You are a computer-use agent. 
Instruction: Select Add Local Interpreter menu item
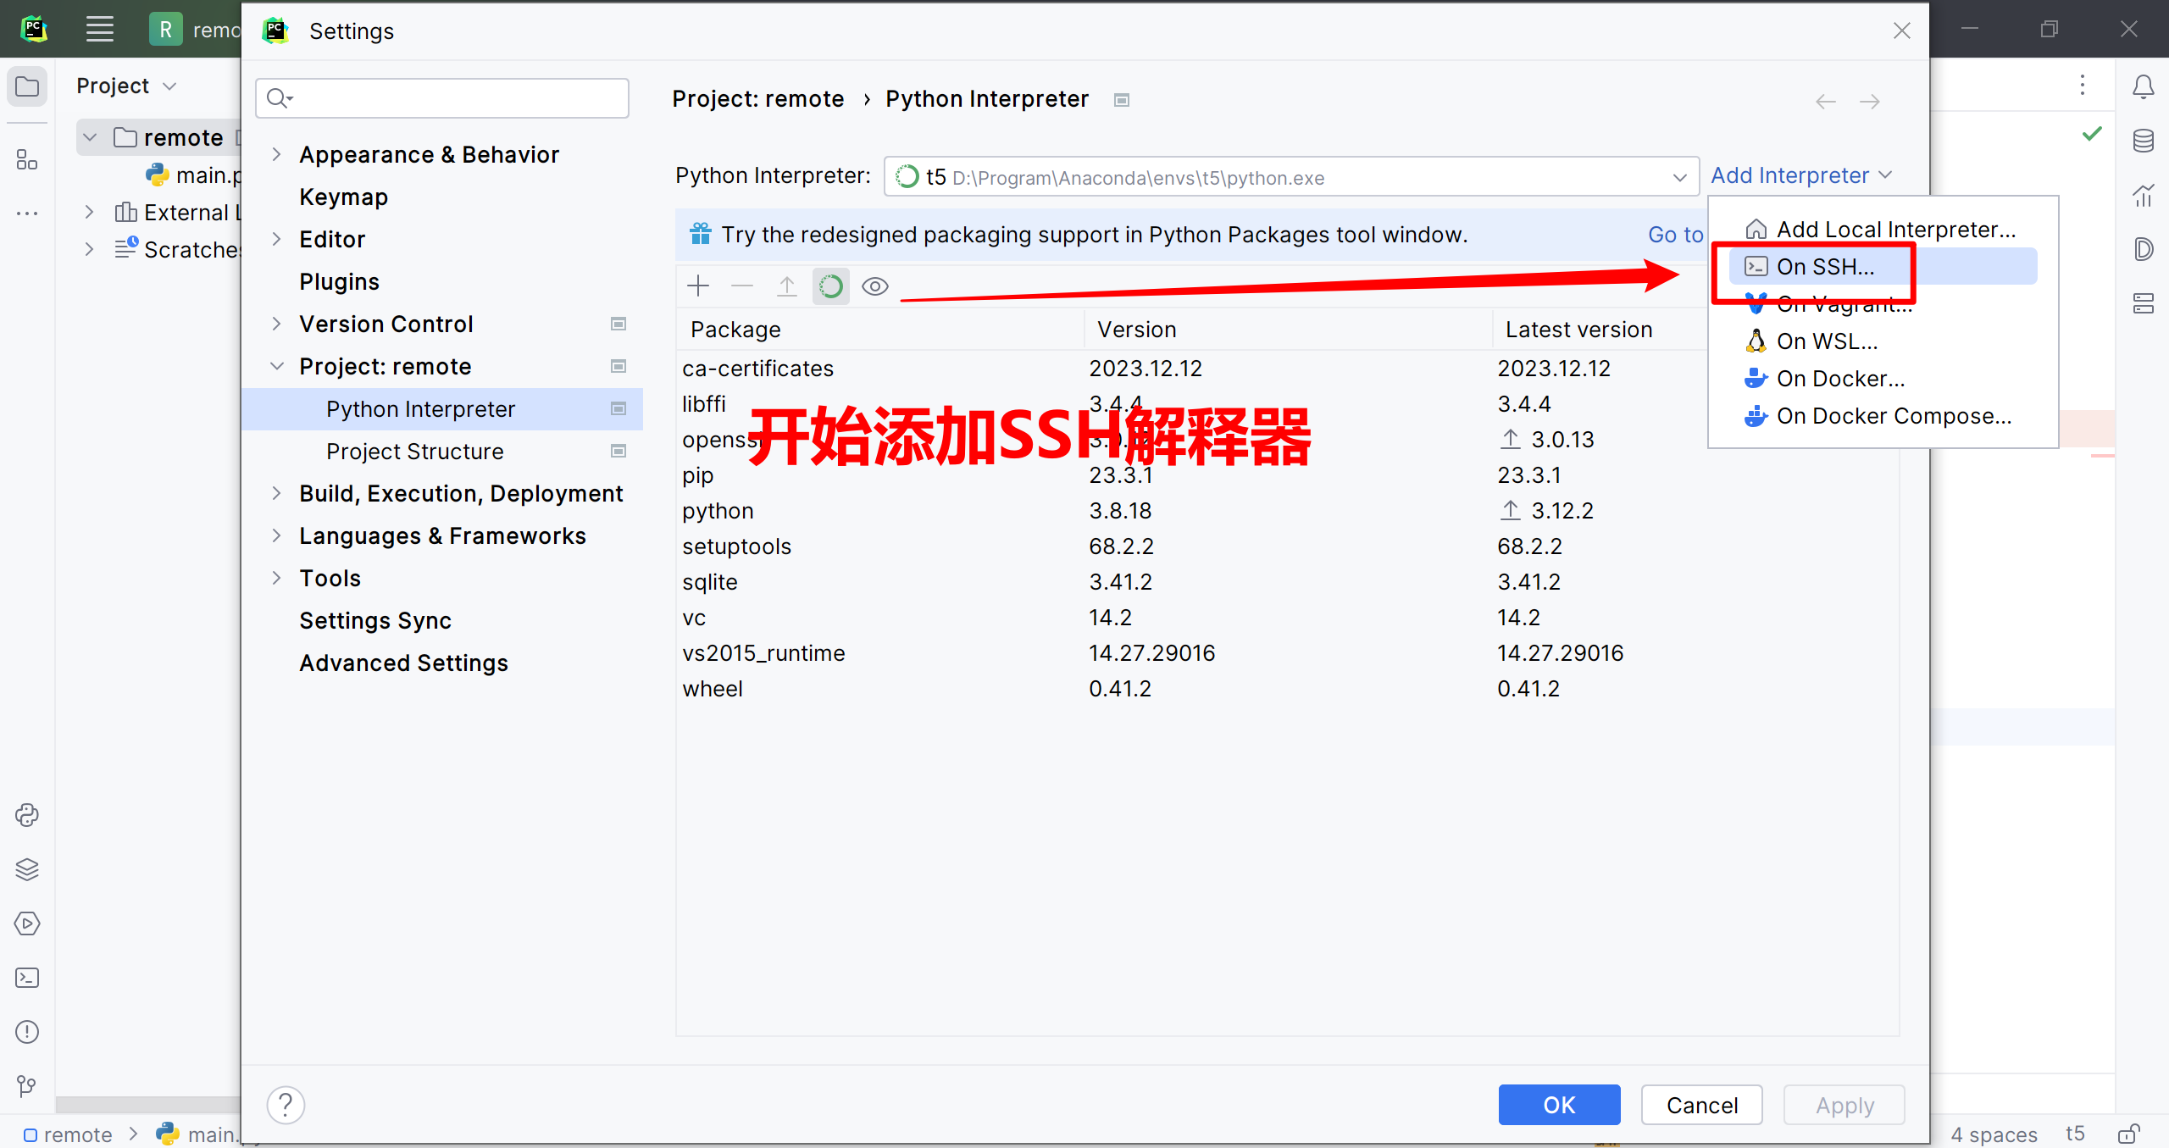pos(1881,230)
